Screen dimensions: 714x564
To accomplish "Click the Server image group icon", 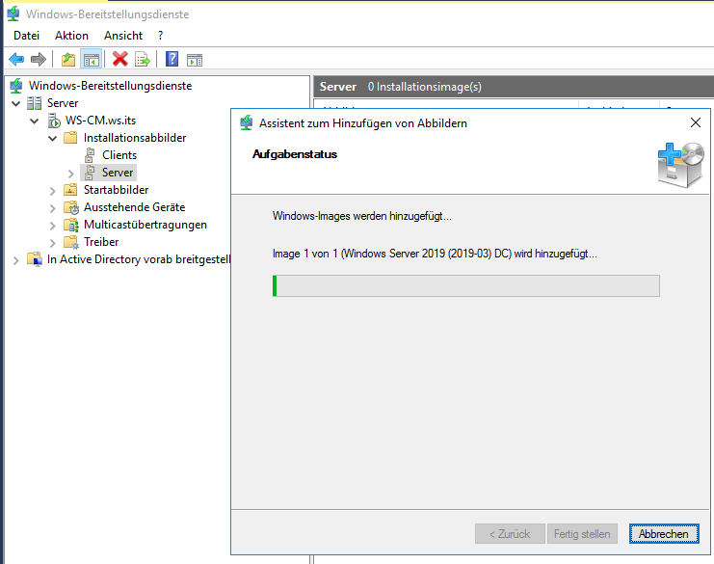I will (90, 173).
